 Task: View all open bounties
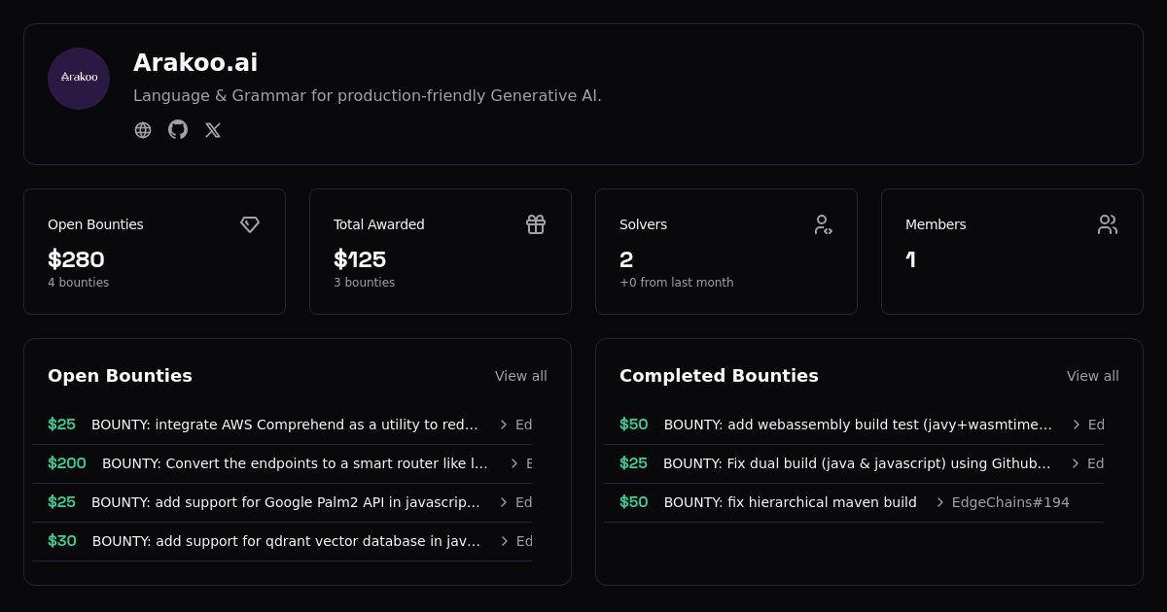[x=520, y=376]
